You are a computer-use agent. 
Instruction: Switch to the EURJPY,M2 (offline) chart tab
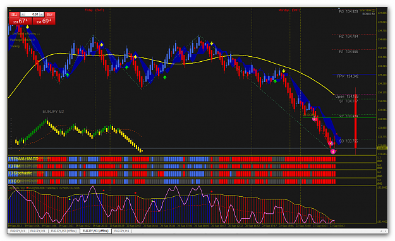point(64,231)
